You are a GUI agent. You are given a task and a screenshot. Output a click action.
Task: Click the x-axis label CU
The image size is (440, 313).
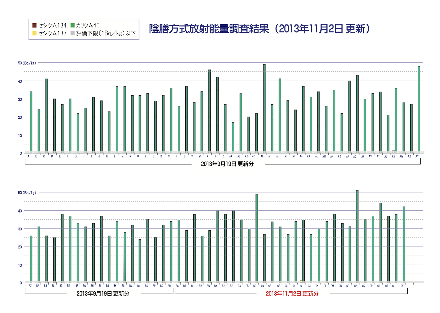tap(394, 286)
